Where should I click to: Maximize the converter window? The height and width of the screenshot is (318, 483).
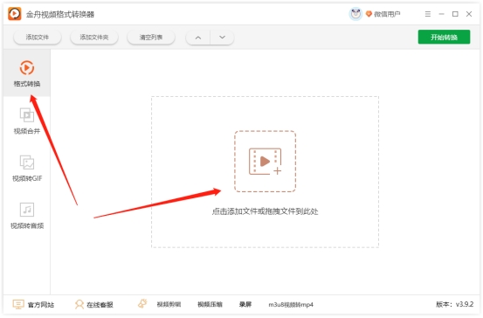[455, 14]
